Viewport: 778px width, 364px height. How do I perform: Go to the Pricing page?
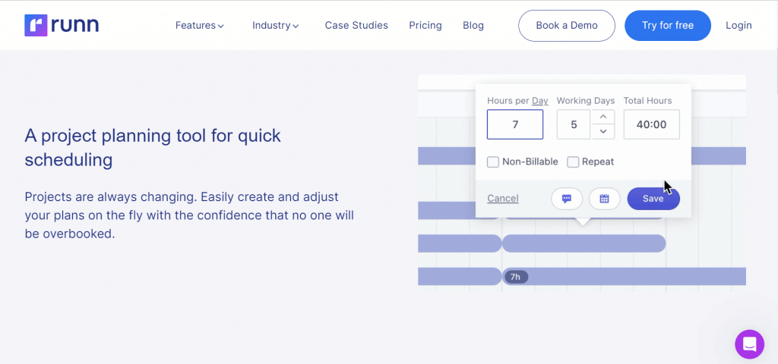click(425, 25)
